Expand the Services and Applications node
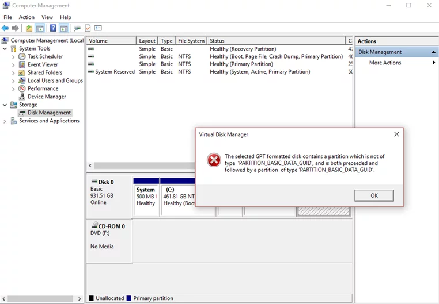Screen dimensions: 439x304 [x=5, y=121]
